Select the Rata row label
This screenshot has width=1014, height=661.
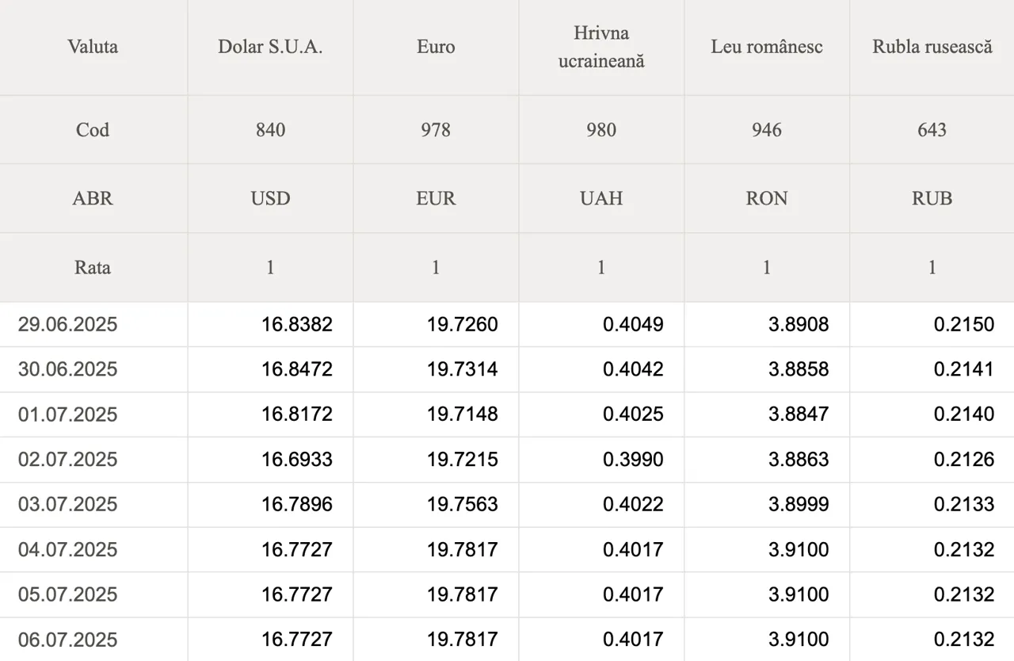93,267
